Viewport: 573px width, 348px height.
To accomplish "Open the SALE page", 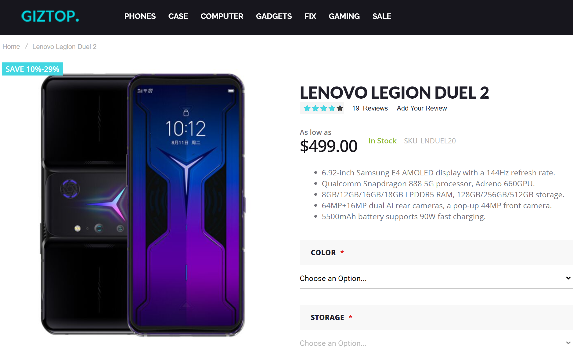I will point(381,16).
